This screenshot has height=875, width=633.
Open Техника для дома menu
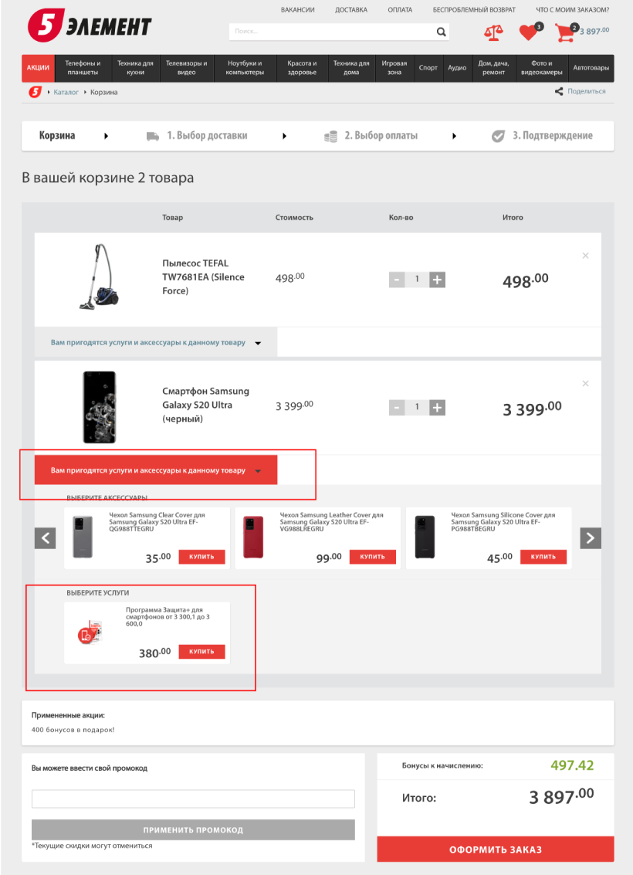[351, 68]
